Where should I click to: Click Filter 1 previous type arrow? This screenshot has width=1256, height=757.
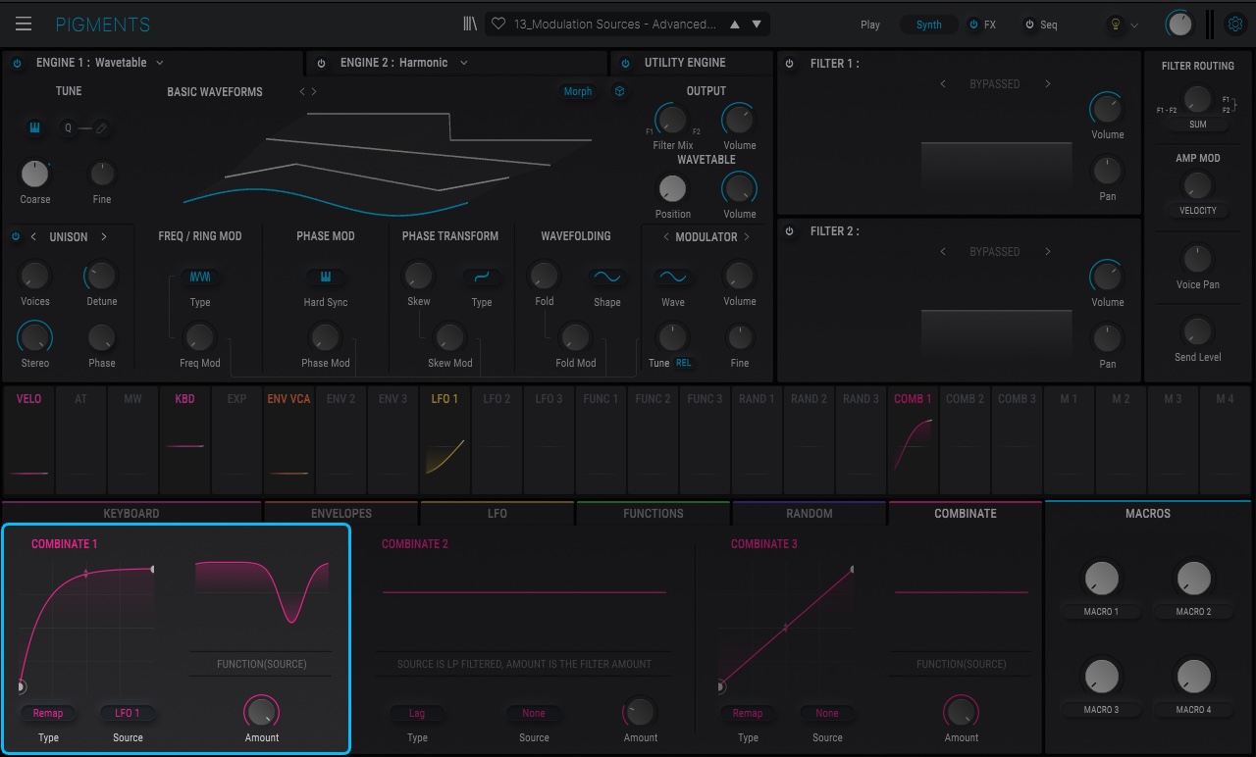[x=943, y=84]
